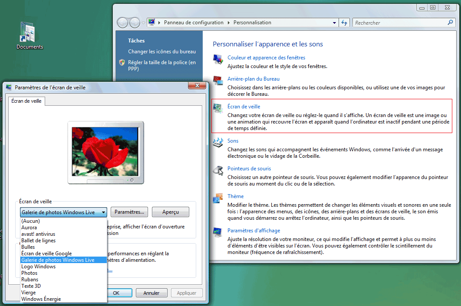Open the Documents desktop shortcut
Image resolution: width=461 pixels, height=306 pixels.
coord(30,34)
